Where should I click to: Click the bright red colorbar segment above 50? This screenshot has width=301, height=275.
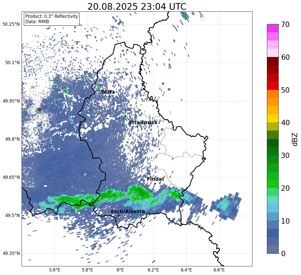pos(273,86)
